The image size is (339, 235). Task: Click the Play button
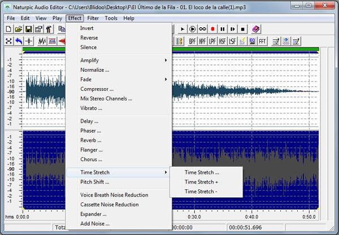pos(182,29)
